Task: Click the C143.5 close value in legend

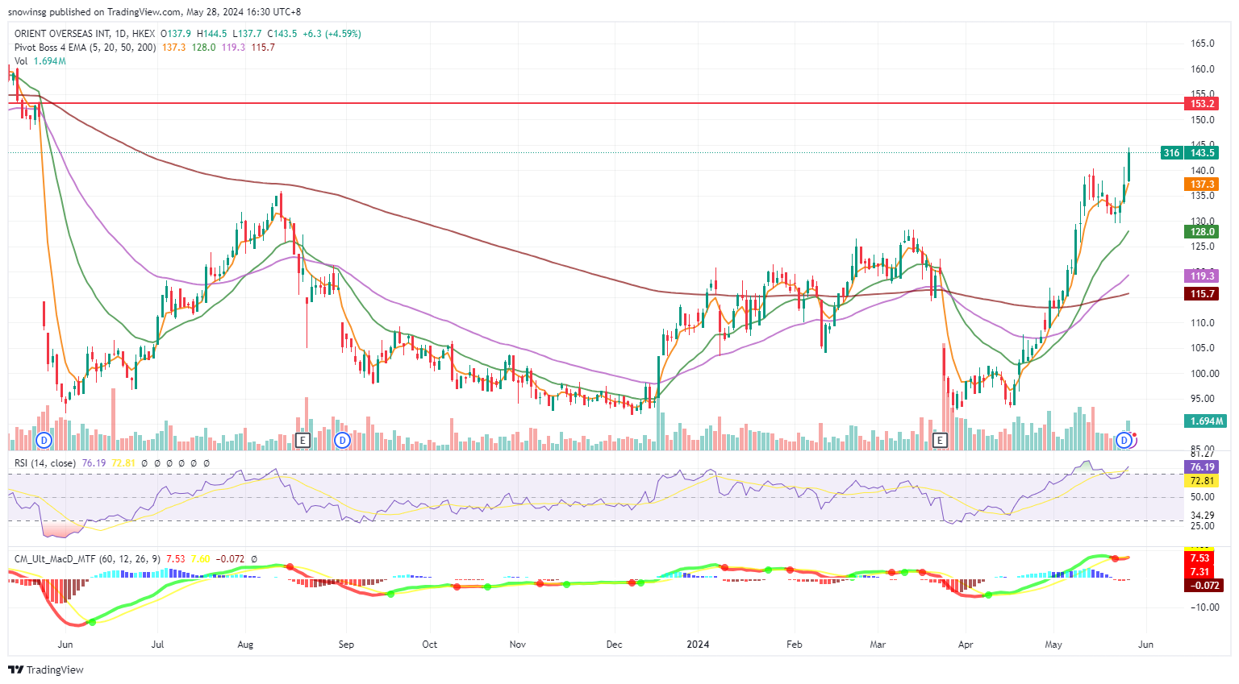Action: (282, 34)
